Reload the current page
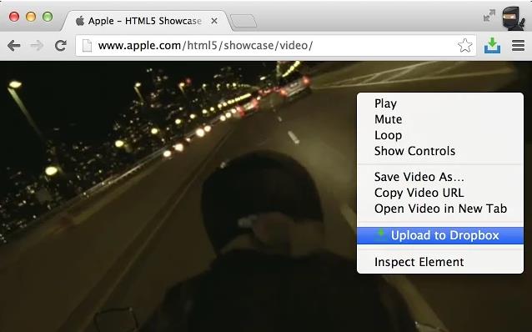Image resolution: width=532 pixels, height=332 pixels. click(x=61, y=46)
